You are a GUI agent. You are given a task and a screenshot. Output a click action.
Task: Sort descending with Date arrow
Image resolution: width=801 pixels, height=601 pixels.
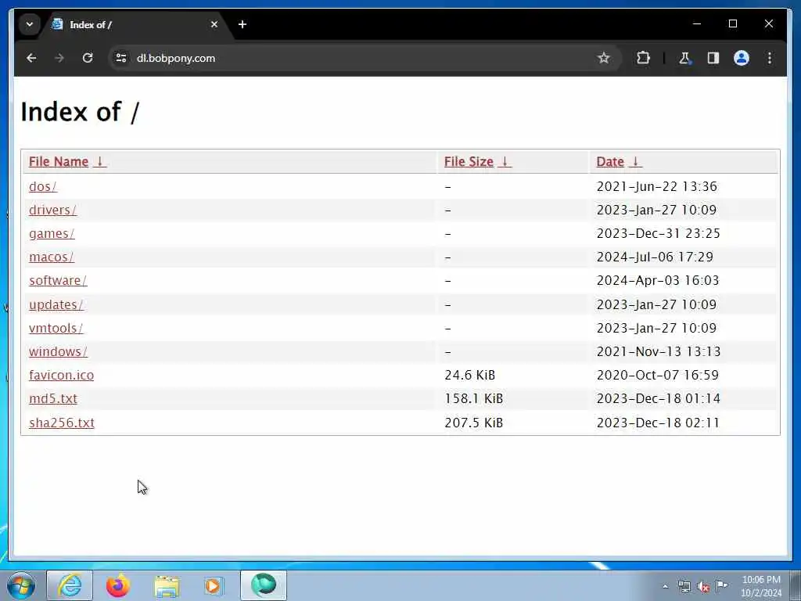tap(635, 161)
